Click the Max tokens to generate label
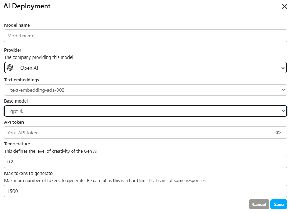The image size is (294, 213). 28,173
